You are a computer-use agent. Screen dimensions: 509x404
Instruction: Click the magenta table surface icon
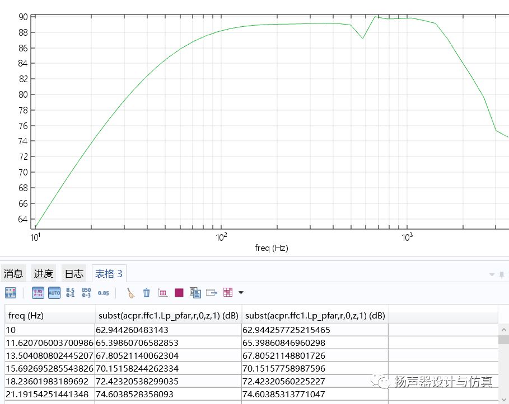pyautogui.click(x=179, y=292)
